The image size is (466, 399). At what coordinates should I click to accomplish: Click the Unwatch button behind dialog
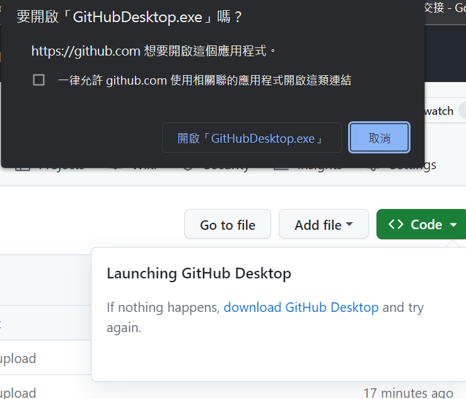click(445, 111)
